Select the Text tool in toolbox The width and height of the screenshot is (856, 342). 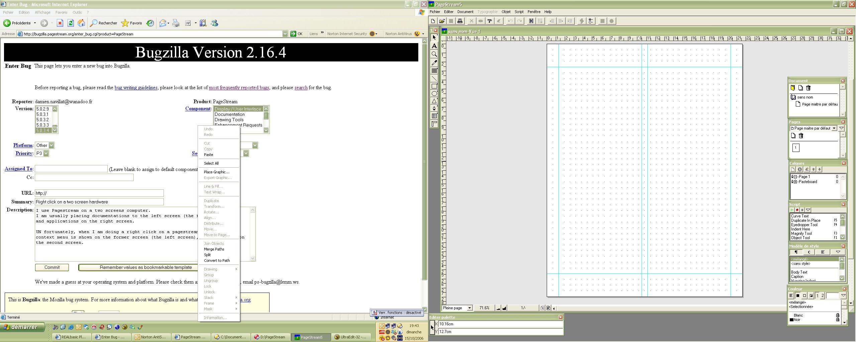(x=434, y=46)
